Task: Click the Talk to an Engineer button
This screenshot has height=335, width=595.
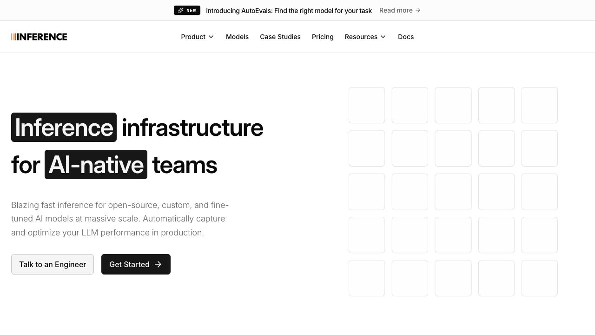Action: (x=53, y=264)
